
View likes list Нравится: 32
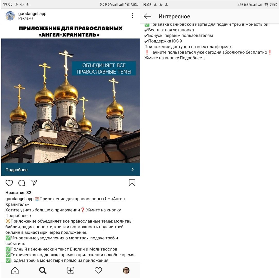coord(18,193)
